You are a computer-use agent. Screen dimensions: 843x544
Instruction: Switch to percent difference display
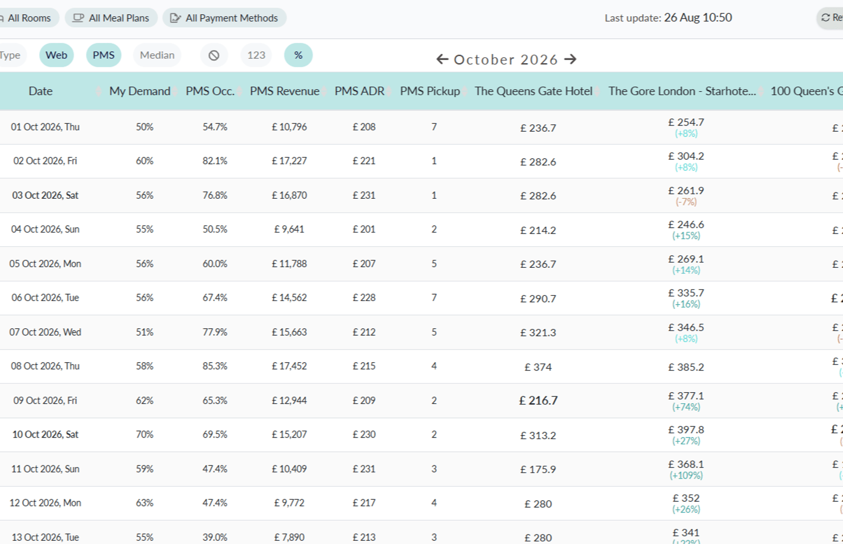(298, 55)
